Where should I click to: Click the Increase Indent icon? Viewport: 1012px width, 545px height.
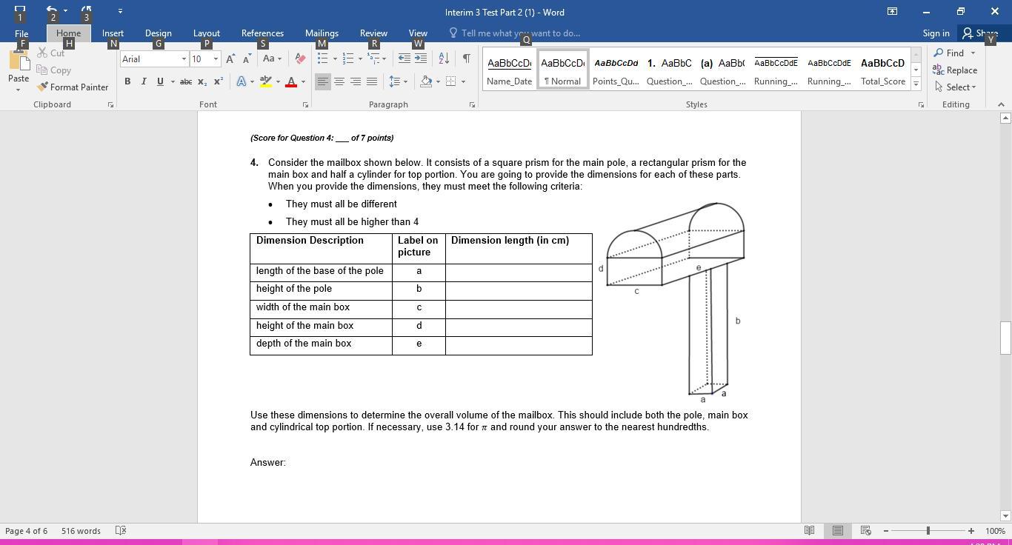(421, 58)
